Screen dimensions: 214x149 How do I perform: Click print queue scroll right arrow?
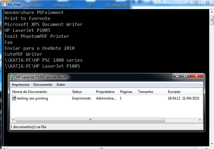point(200,120)
